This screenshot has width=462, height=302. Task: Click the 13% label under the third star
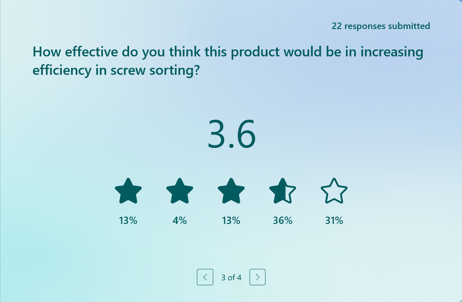pos(231,221)
